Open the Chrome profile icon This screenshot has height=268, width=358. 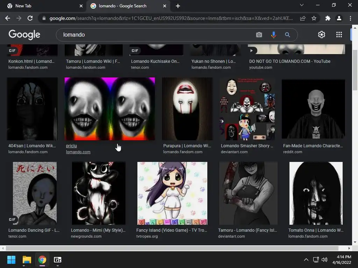[339, 18]
